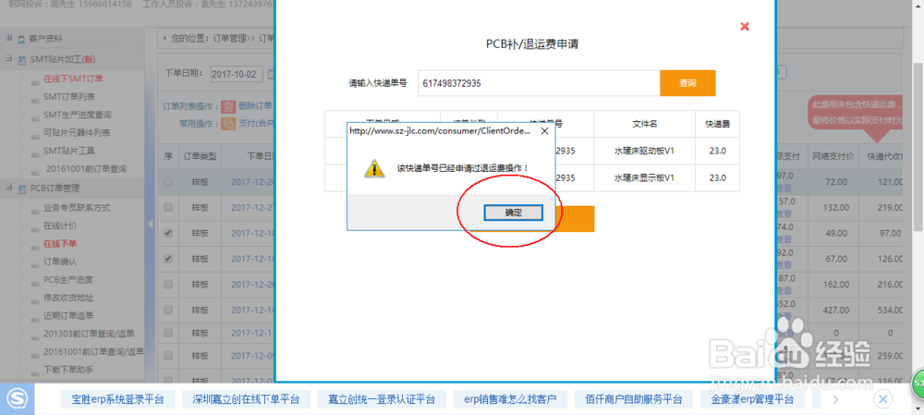This screenshot has width=924, height=415.
Task: Tick checkbox for the 132.00 order row
Action: click(168, 207)
